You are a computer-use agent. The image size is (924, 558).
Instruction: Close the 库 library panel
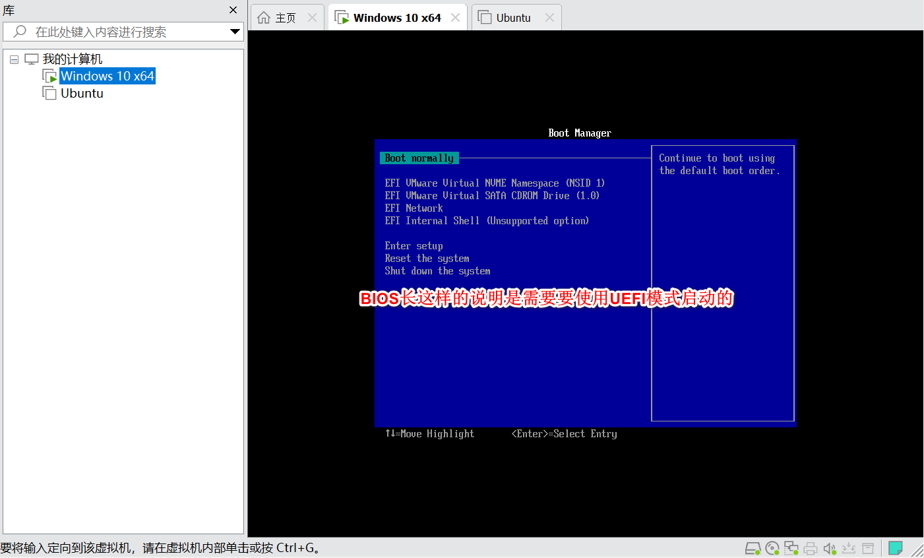233,10
